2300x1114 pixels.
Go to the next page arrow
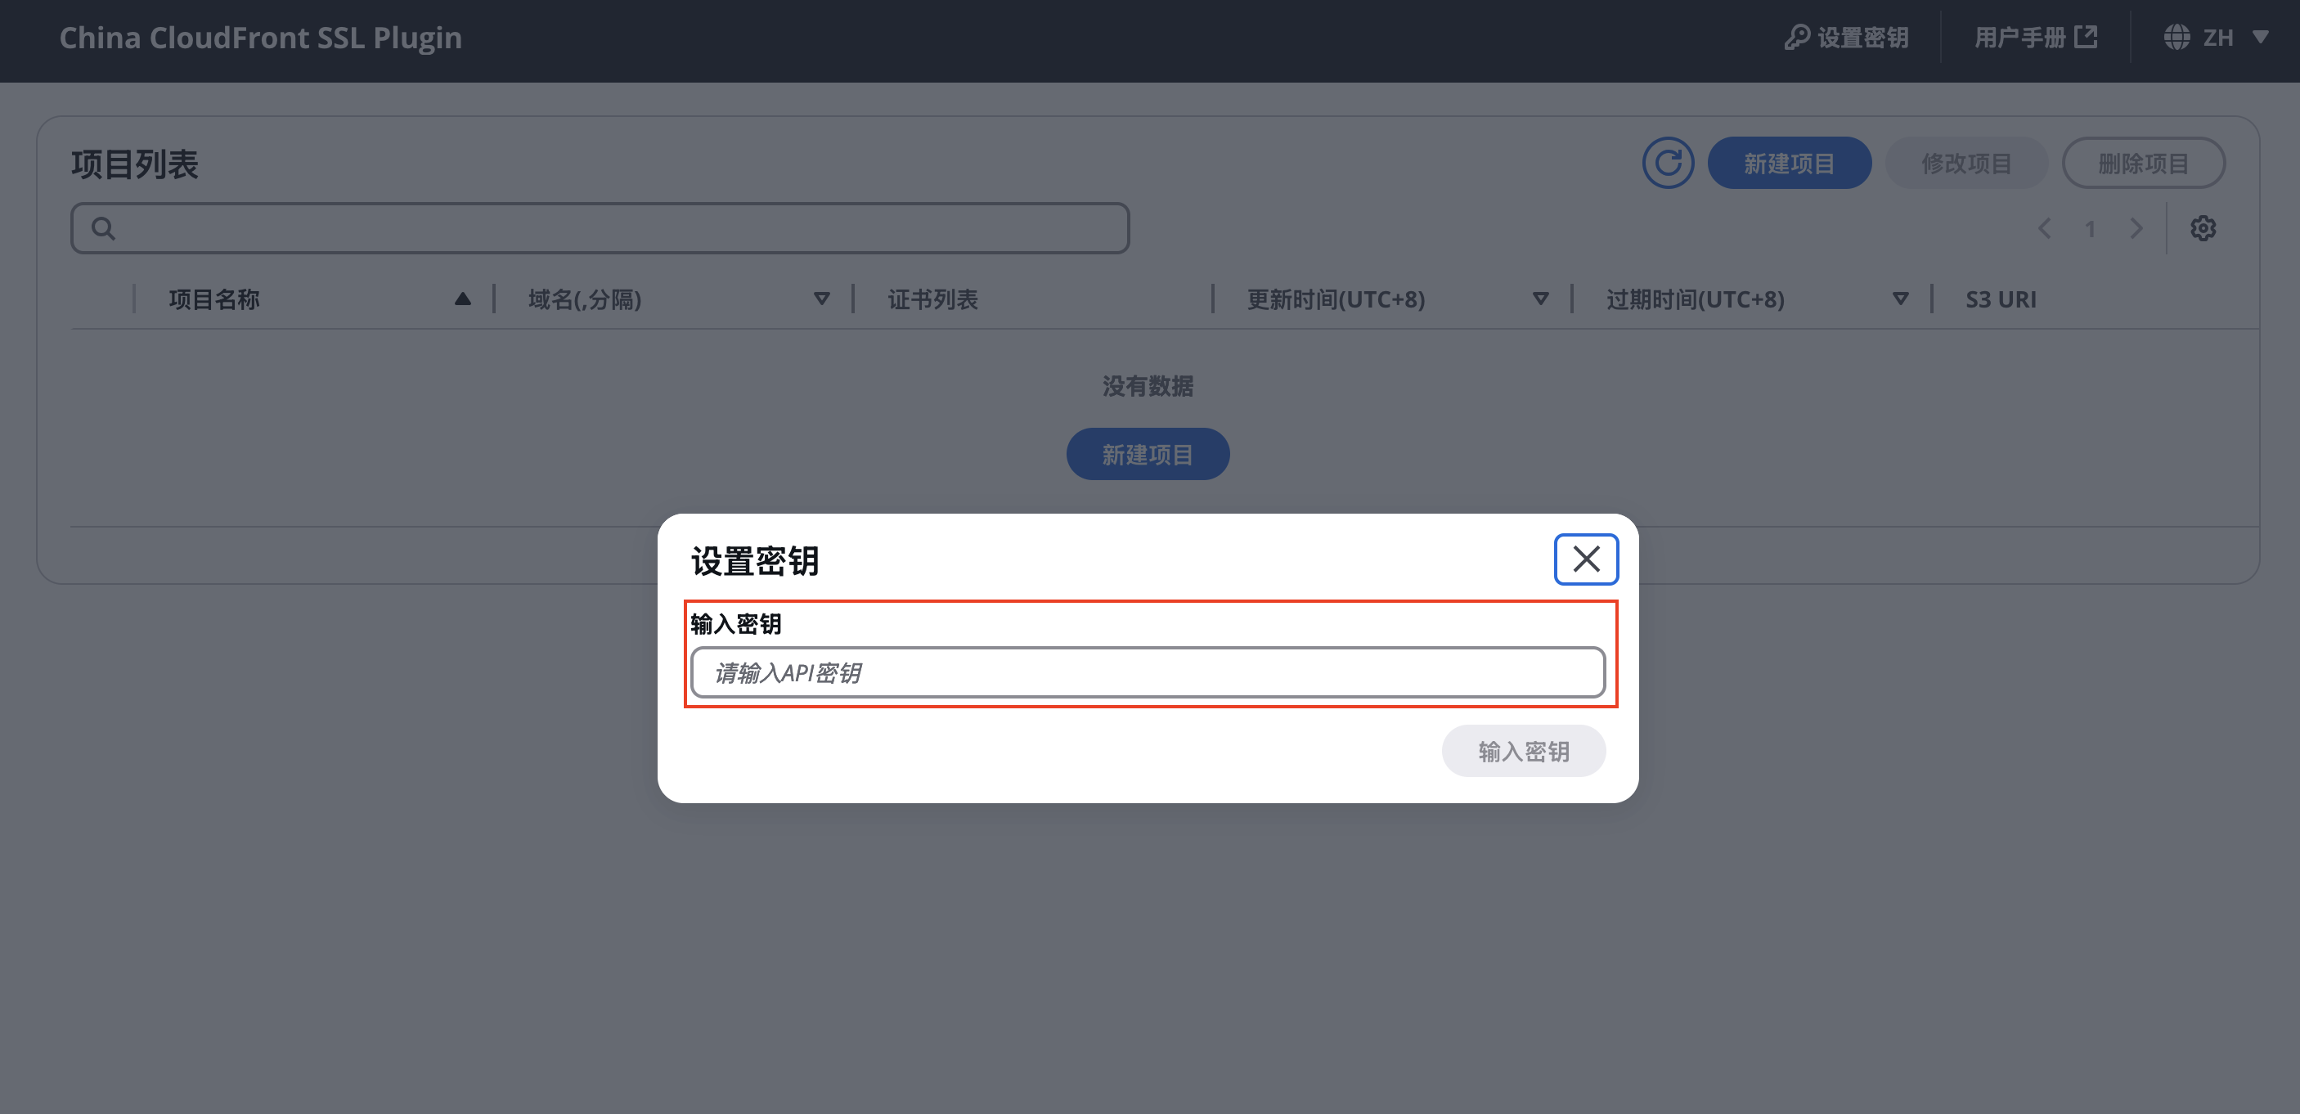tap(2136, 228)
